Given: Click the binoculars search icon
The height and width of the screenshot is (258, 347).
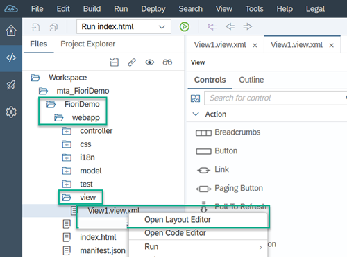Looking at the screenshot, I should [x=167, y=62].
